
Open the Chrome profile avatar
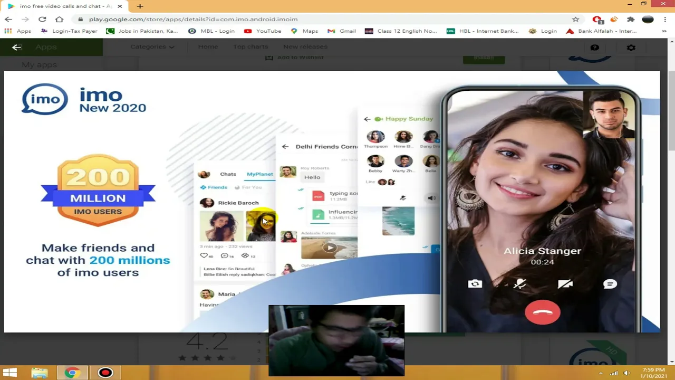(x=648, y=19)
